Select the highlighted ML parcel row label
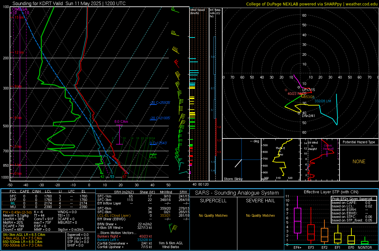 [x=13, y=203]
